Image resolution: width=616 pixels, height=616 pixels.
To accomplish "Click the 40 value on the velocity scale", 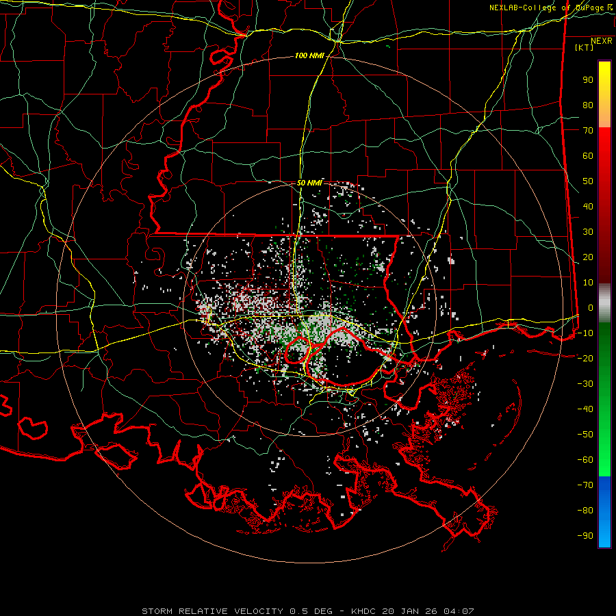I will [x=588, y=206].
